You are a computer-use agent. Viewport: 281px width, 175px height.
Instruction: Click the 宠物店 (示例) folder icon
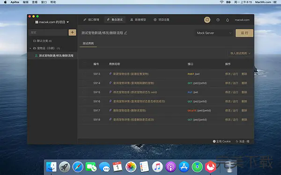pyautogui.click(x=35, y=48)
